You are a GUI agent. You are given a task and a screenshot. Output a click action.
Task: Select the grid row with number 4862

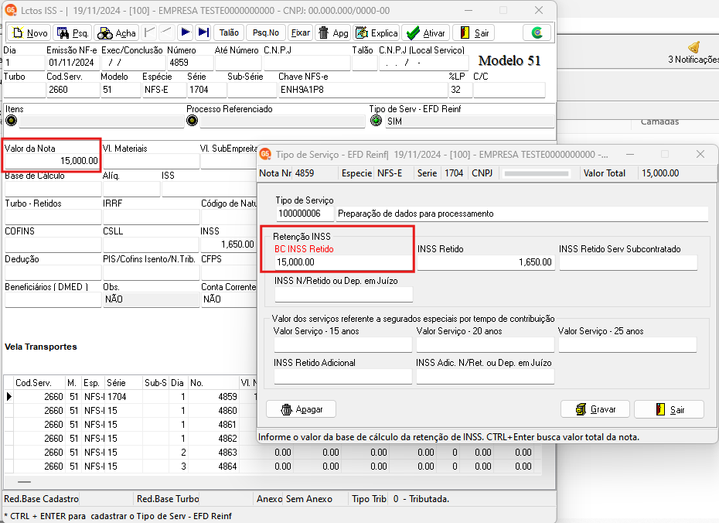click(x=131, y=438)
